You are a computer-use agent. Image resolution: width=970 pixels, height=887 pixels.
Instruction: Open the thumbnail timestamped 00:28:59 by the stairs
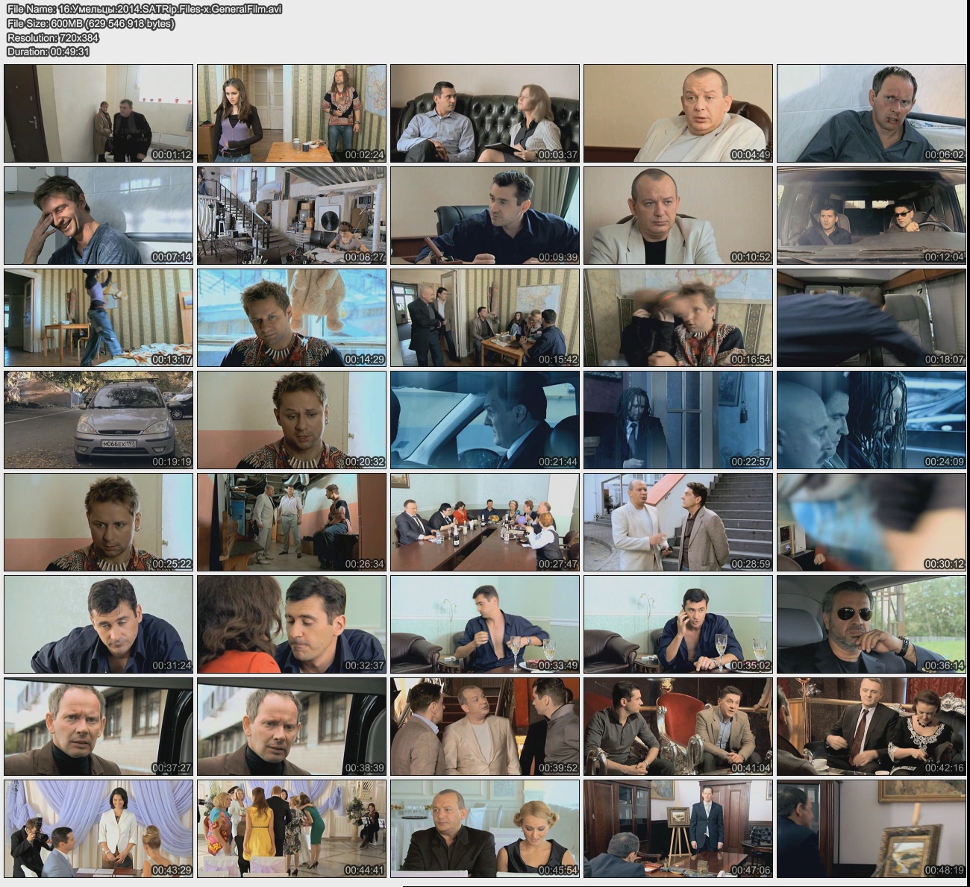(x=678, y=522)
